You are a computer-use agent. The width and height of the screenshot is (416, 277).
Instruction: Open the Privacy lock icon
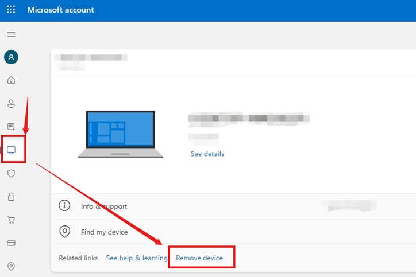click(11, 197)
